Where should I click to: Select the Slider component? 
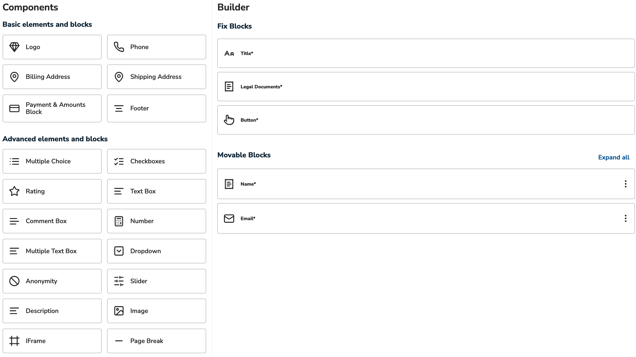[x=156, y=281]
